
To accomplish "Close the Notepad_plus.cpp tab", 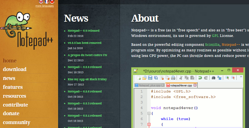I will pos(163,85).
